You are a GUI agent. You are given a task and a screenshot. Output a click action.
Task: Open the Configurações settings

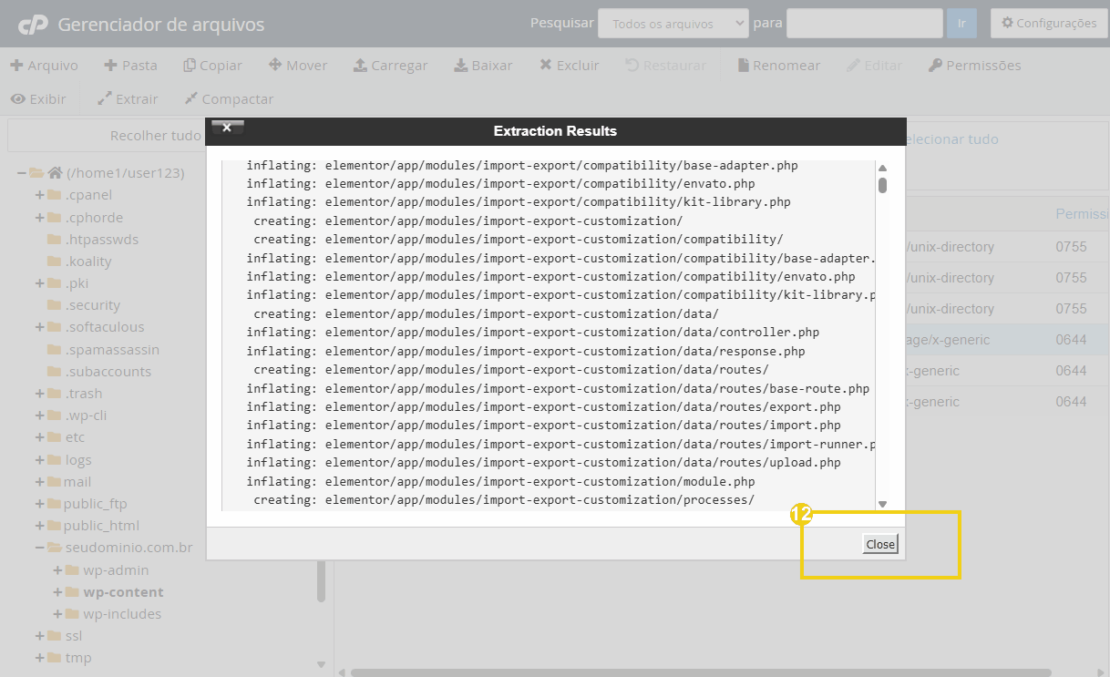(1049, 24)
